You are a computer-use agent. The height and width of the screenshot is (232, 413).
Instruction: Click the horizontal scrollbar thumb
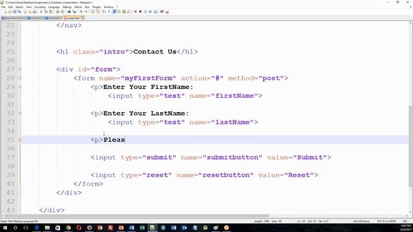[x=137, y=216]
